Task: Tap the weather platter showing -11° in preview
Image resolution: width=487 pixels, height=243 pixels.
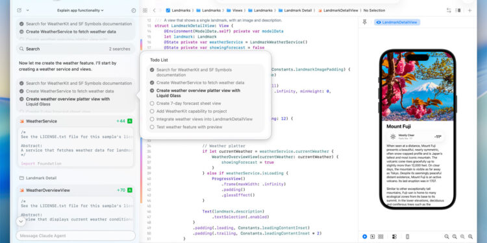Action: (x=416, y=137)
